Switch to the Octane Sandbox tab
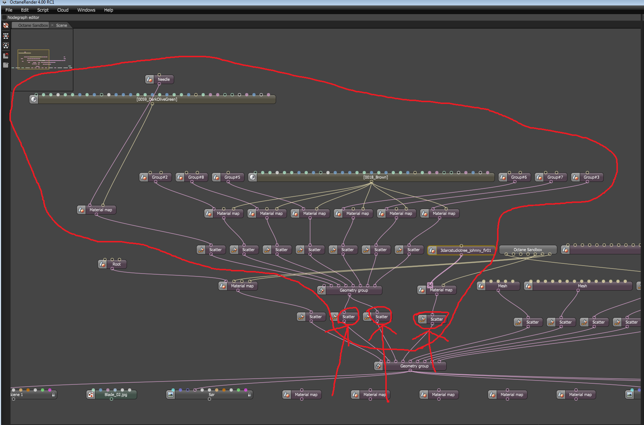 33,25
